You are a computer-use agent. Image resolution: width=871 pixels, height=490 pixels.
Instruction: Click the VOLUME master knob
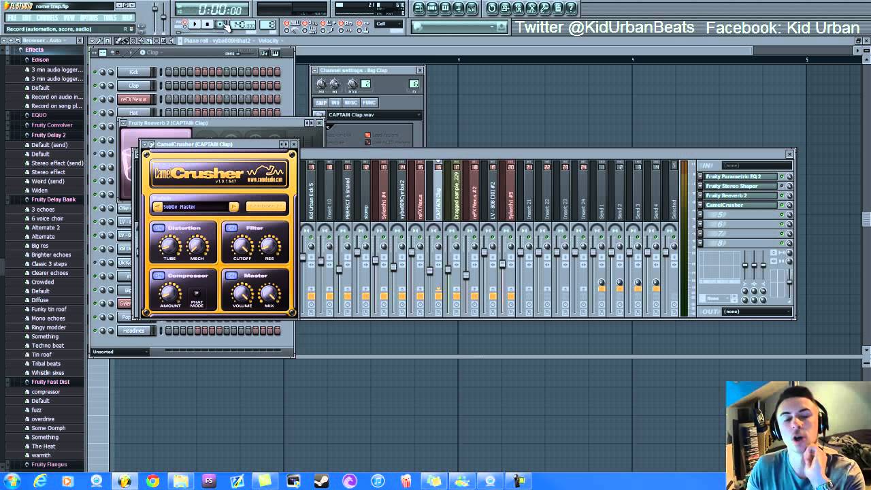(x=242, y=293)
